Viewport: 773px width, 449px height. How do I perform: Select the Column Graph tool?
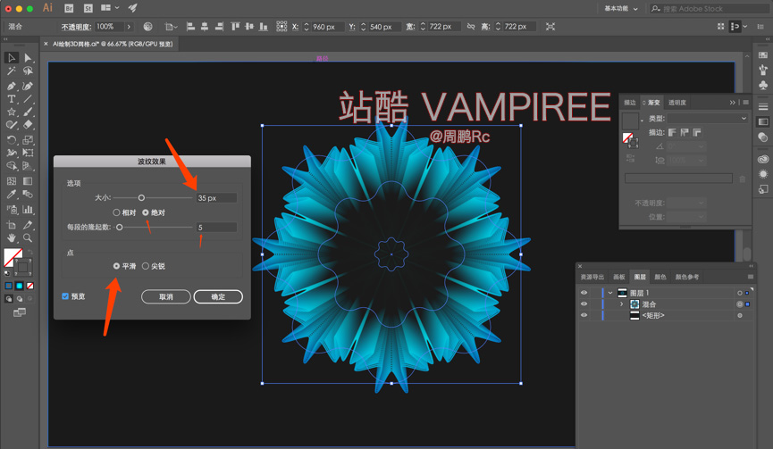click(x=28, y=210)
